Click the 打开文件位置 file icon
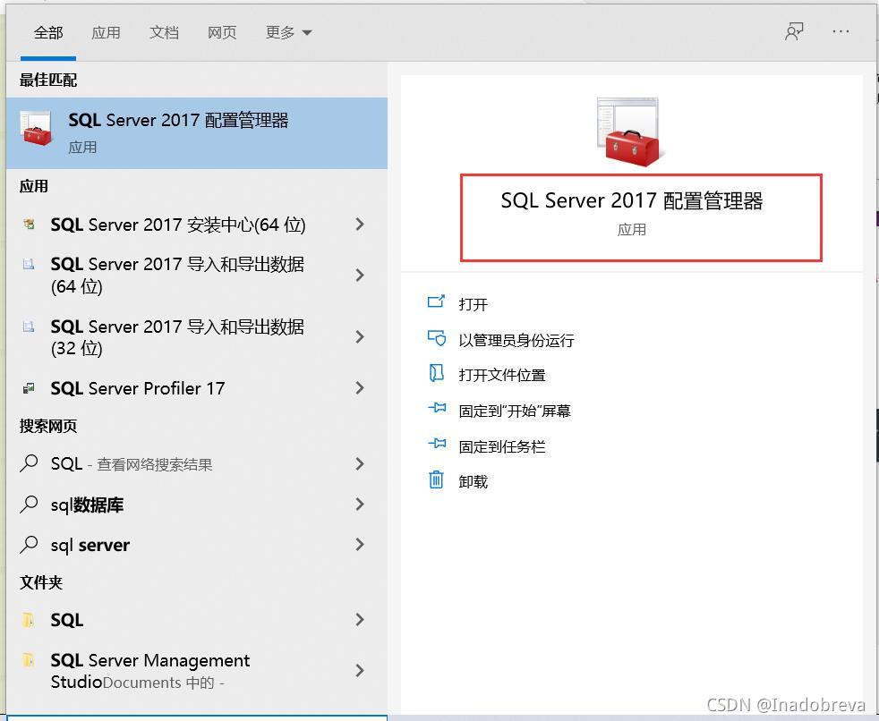879x721 pixels. [x=436, y=372]
